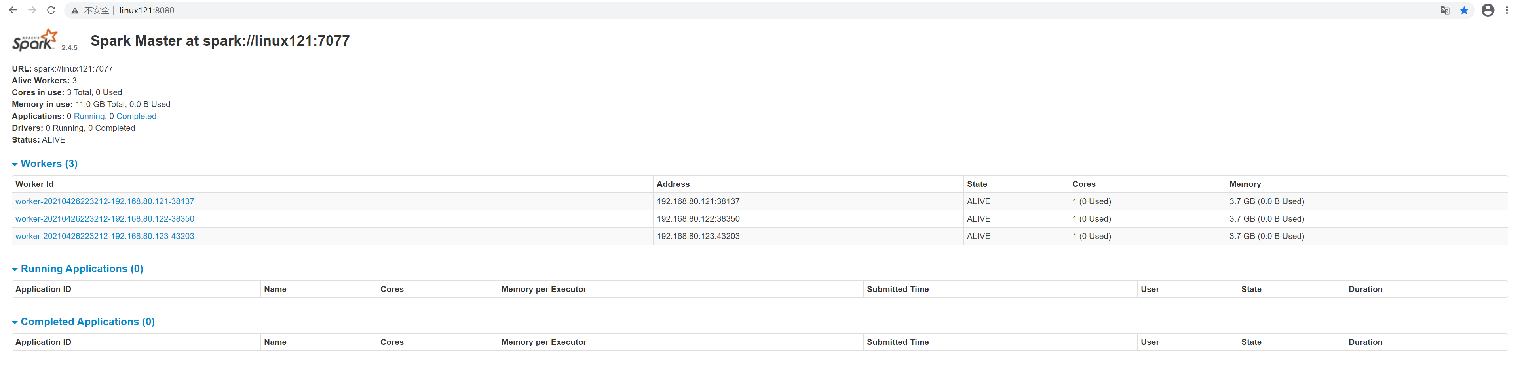Viewport: 1520px width, 382px height.
Task: Click the Drivers status line
Action: click(73, 128)
